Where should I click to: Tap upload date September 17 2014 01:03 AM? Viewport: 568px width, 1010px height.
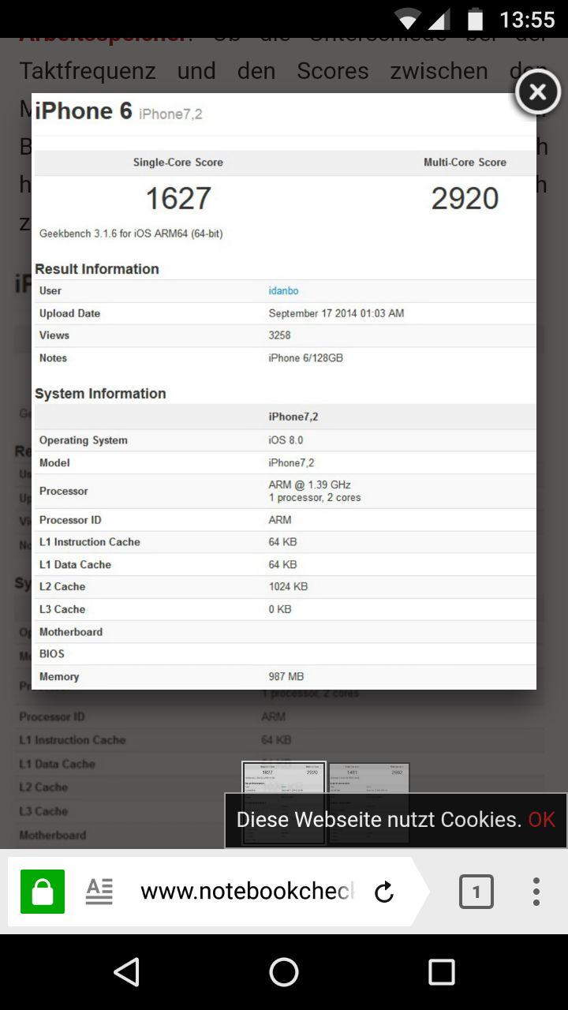point(336,313)
